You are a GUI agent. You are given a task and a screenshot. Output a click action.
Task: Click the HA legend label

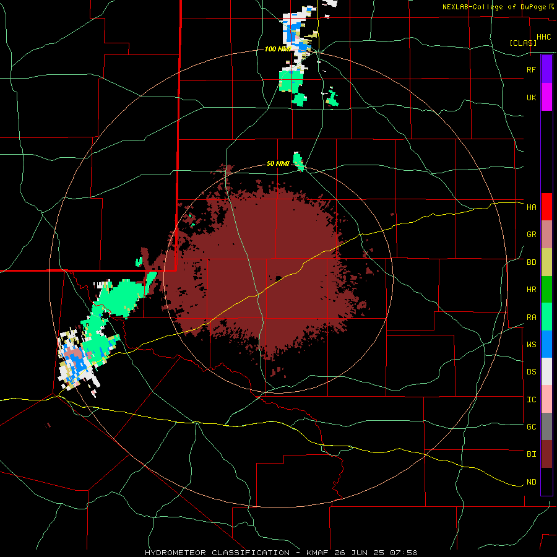531,207
